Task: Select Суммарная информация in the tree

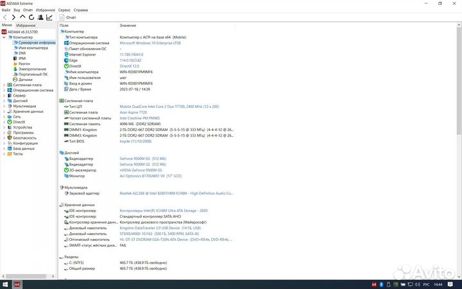Action: (34, 42)
